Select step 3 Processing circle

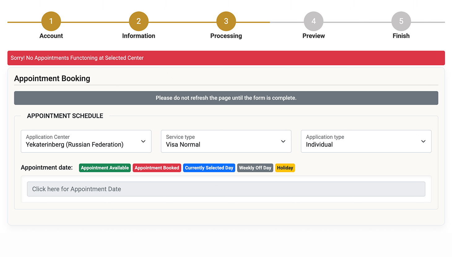(x=226, y=21)
